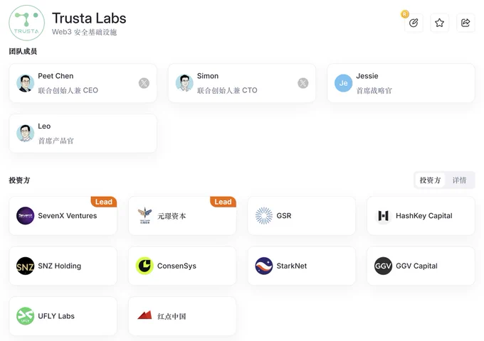
Task: Click the UFLY Labs logo
Action: click(x=26, y=316)
